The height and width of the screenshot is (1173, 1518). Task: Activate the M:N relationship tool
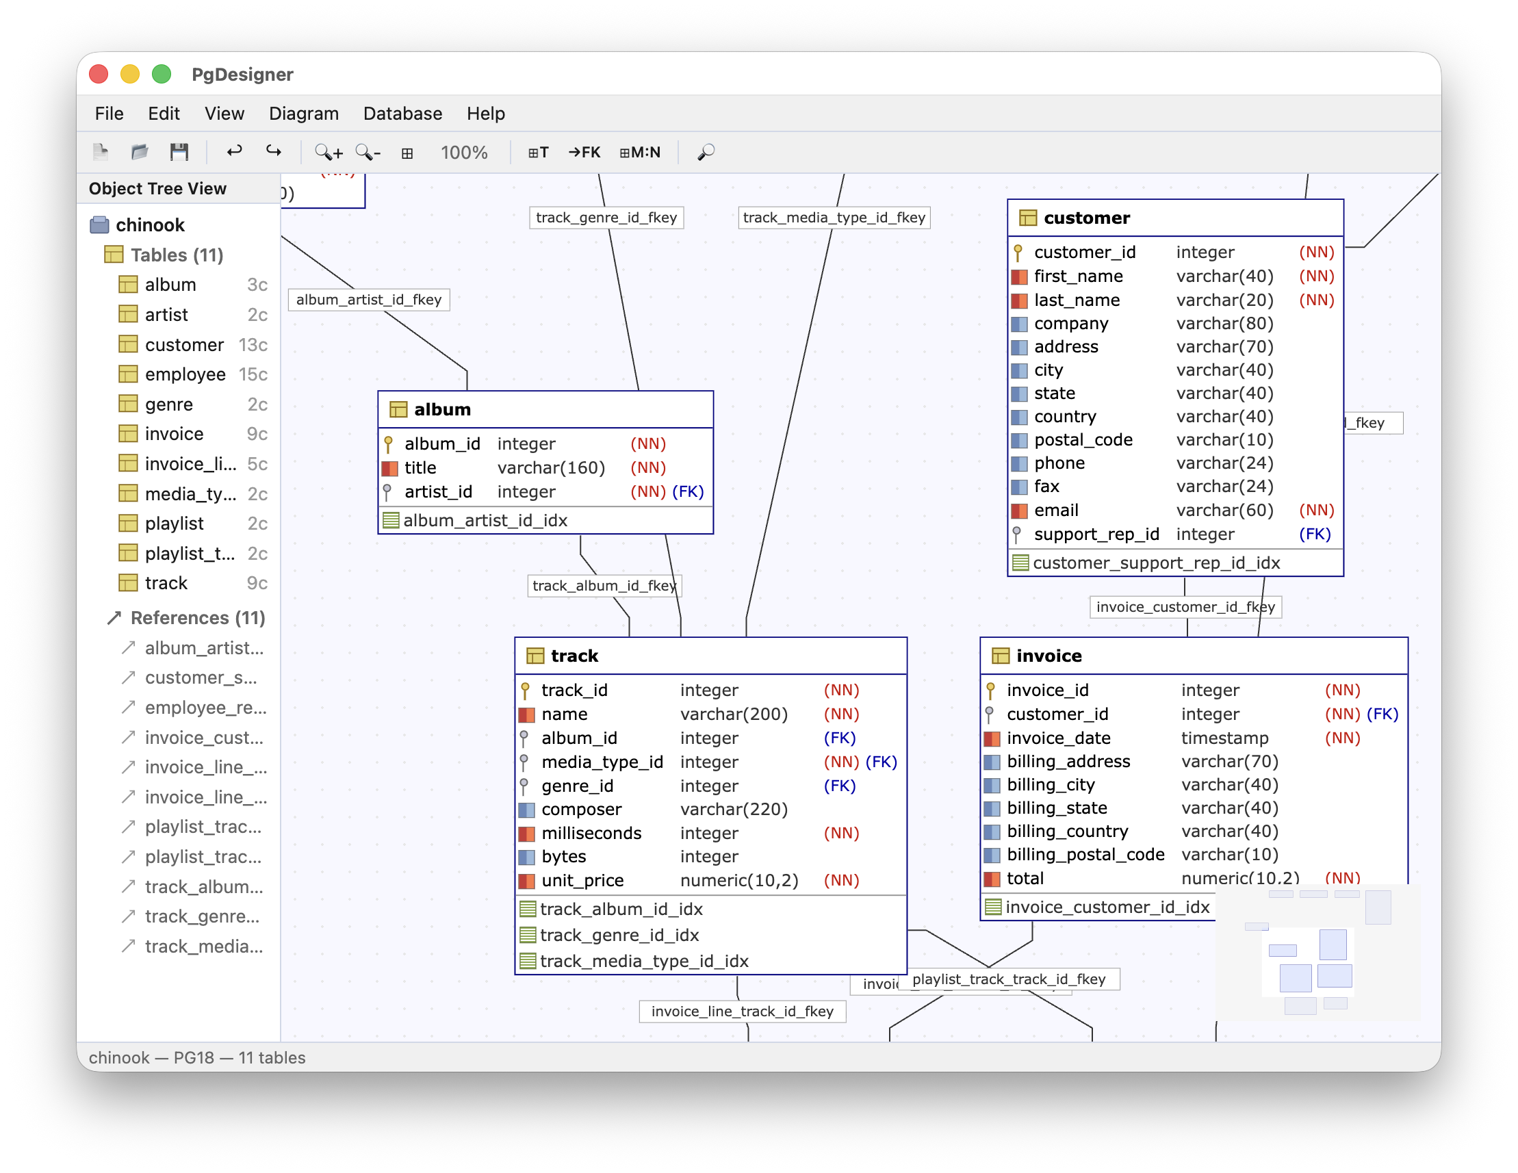click(639, 151)
